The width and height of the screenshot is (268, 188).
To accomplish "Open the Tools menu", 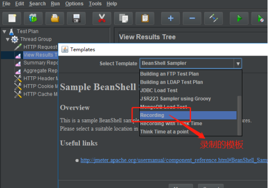I will pyautogui.click(x=95, y=4).
